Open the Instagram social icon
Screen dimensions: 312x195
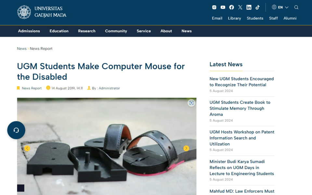(x=214, y=7)
